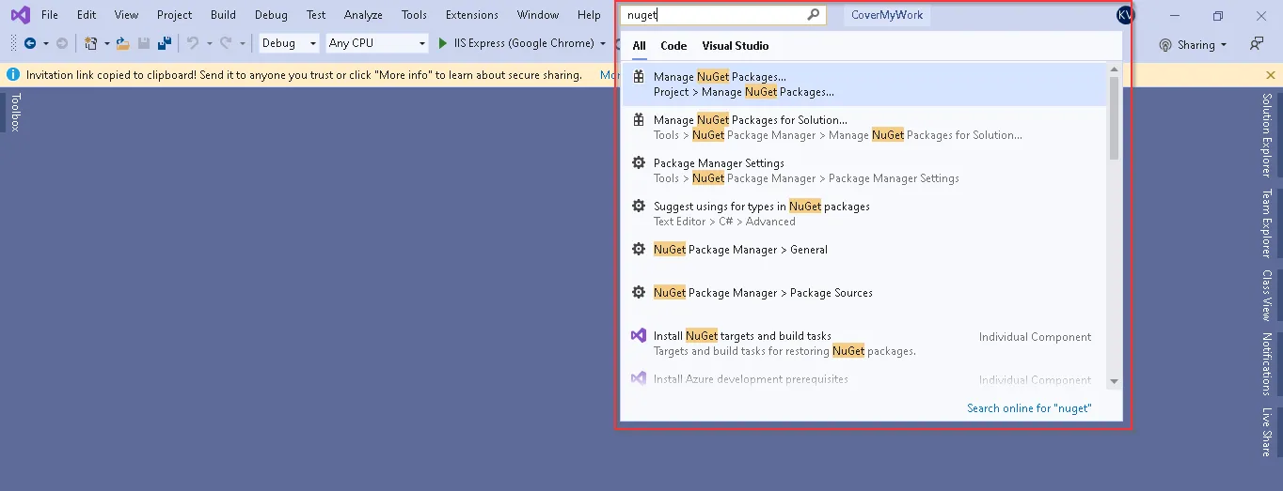
Task: Click the results list scrollbar down arrow
Action: 1115,382
